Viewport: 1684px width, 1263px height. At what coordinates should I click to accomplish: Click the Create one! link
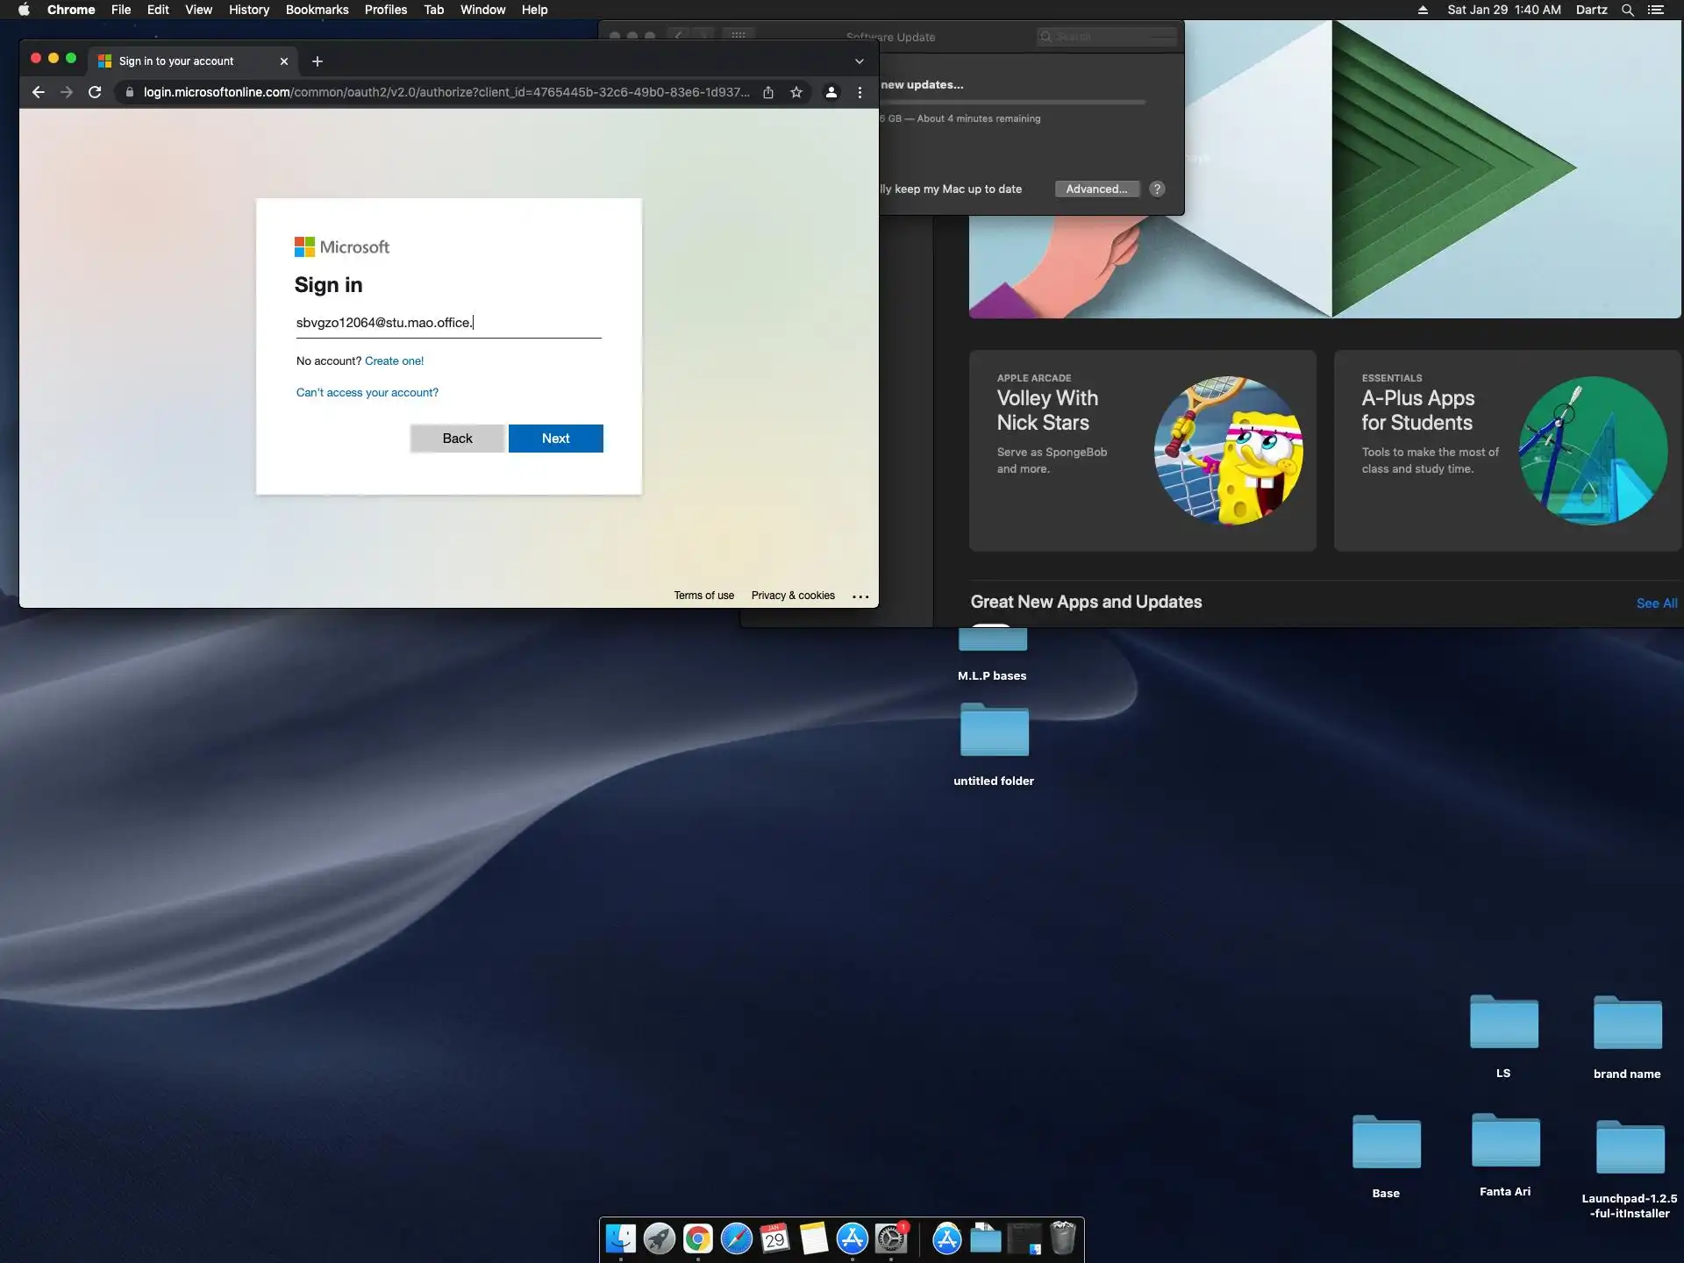[x=394, y=360]
